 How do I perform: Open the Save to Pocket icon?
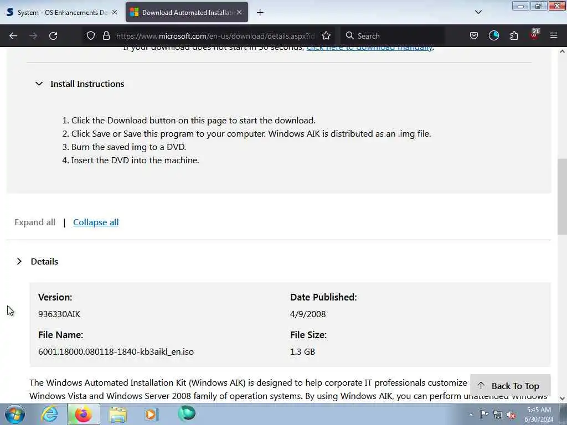click(474, 36)
